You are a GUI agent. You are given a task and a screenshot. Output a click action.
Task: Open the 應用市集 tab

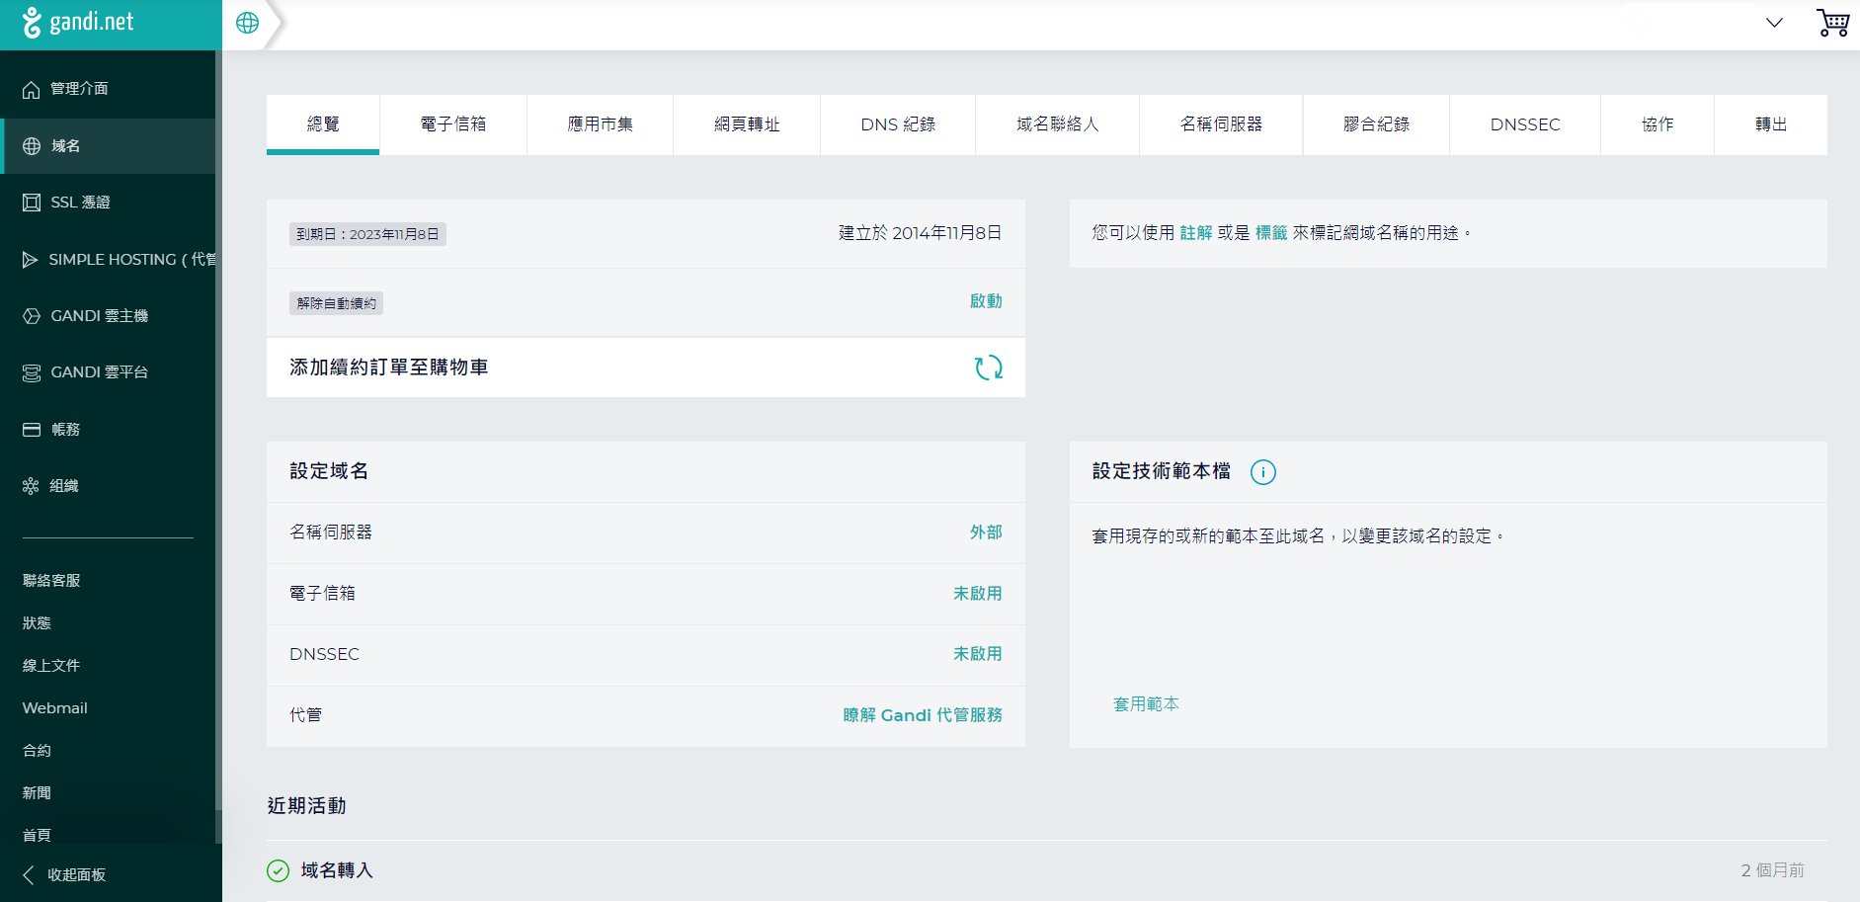(x=601, y=124)
